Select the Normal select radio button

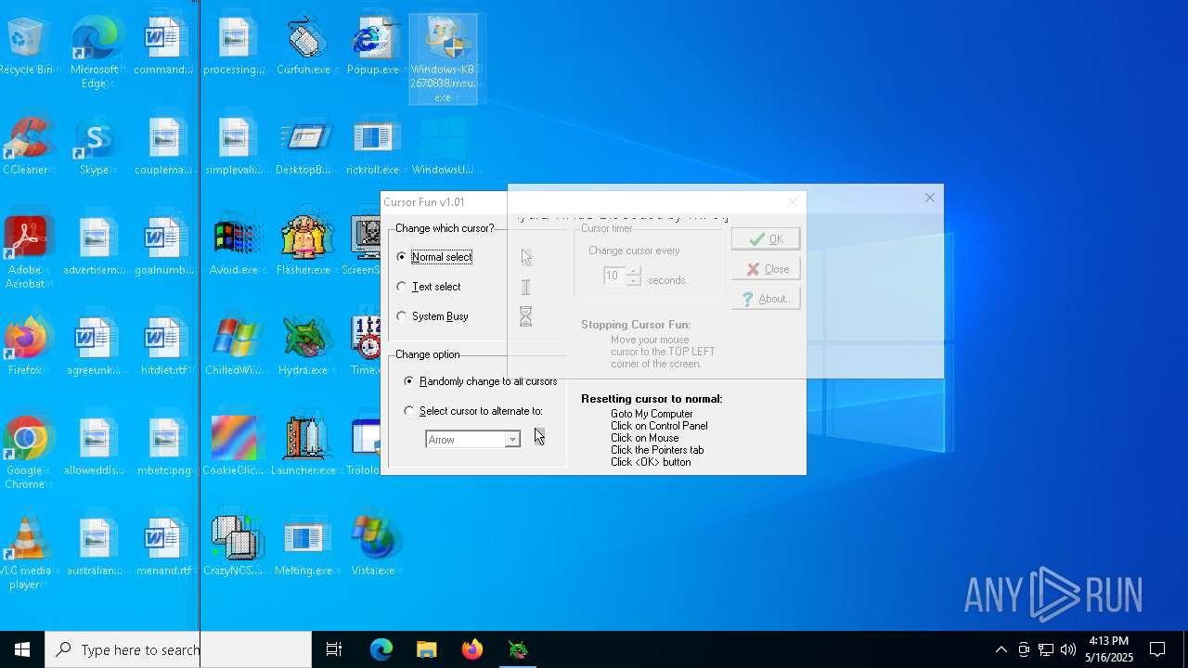402,257
